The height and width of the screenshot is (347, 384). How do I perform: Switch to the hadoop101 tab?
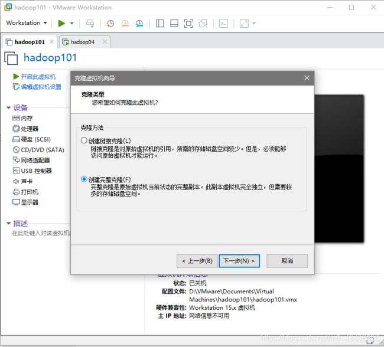pyautogui.click(x=30, y=42)
